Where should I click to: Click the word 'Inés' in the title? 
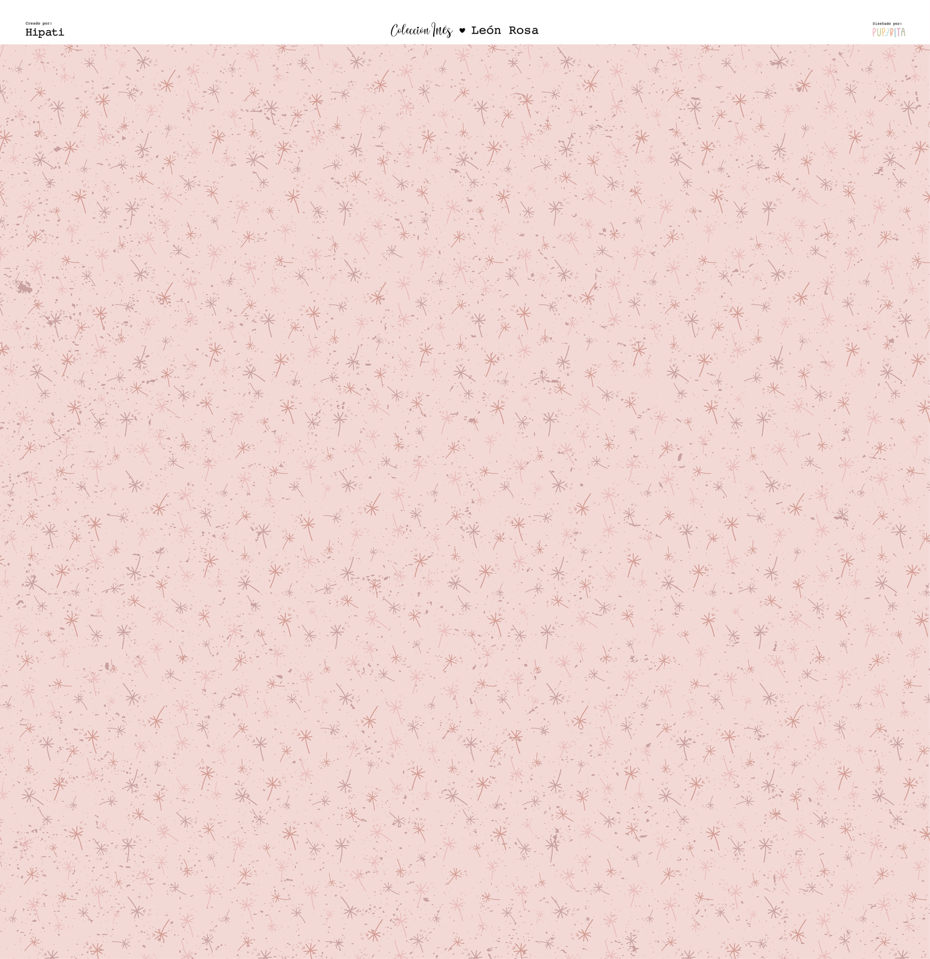click(x=442, y=30)
